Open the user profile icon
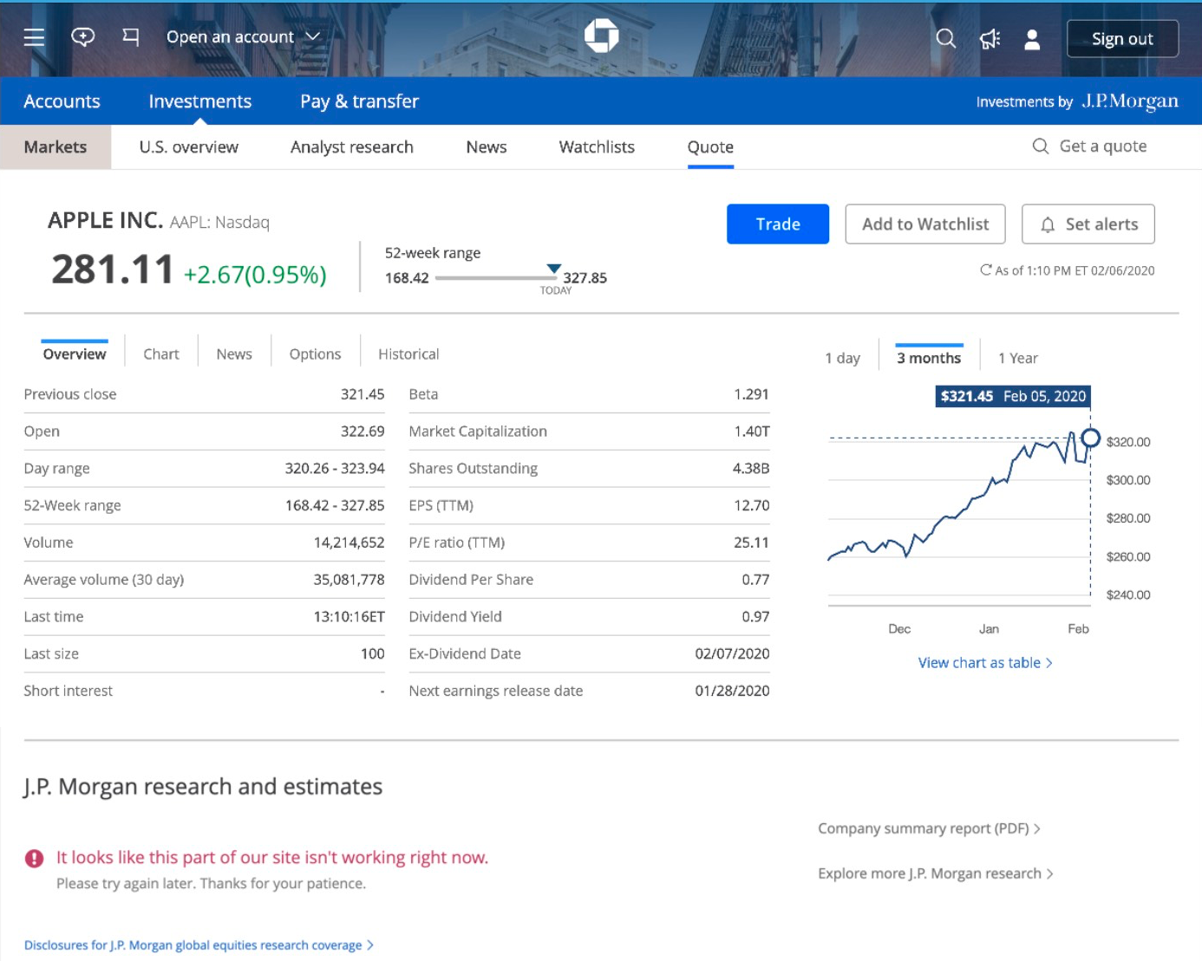 pos(1032,39)
